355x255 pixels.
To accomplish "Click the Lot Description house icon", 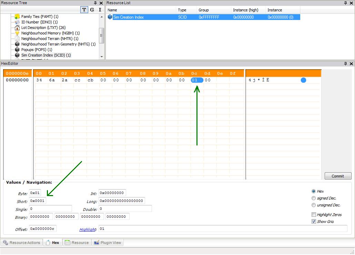I will [x=17, y=28].
